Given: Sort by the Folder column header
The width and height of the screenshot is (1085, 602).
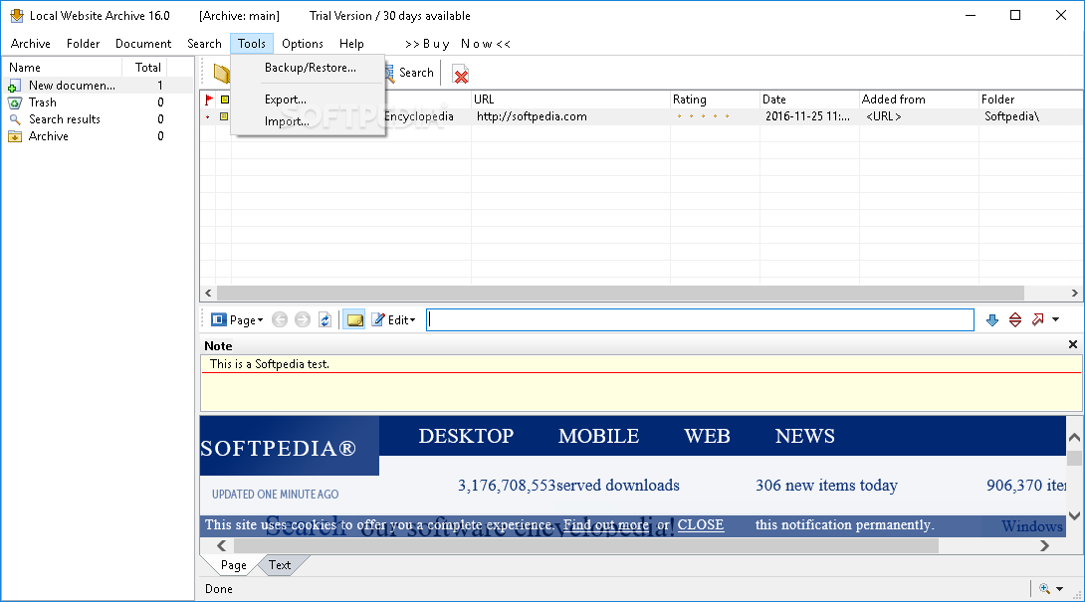Looking at the screenshot, I should pos(1030,99).
